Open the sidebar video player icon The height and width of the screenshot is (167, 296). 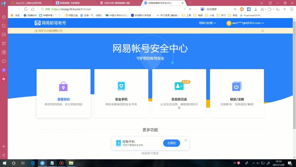pyautogui.click(x=4, y=43)
